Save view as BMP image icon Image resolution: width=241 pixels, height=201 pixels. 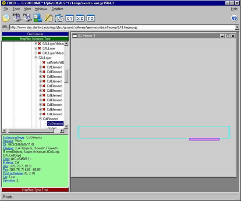(x=17, y=18)
